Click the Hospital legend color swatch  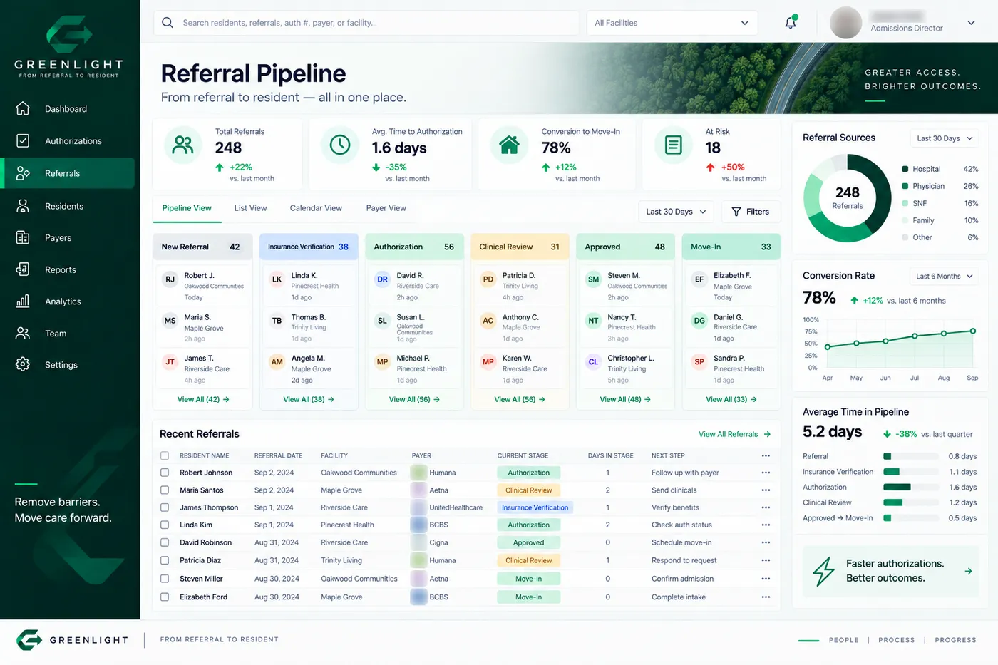tap(905, 169)
